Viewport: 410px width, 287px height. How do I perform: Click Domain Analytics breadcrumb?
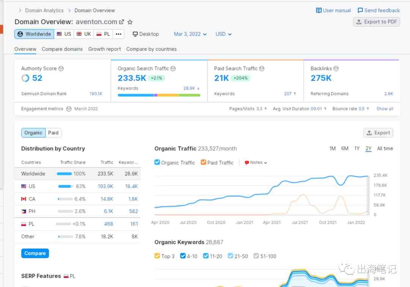(x=44, y=11)
